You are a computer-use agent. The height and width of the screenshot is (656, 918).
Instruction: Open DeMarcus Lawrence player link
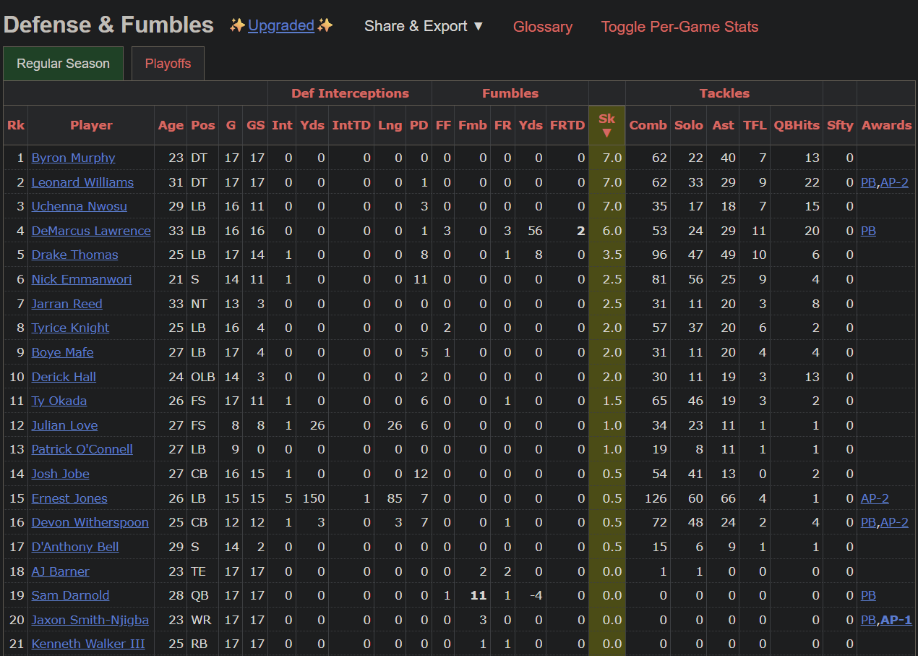point(91,231)
